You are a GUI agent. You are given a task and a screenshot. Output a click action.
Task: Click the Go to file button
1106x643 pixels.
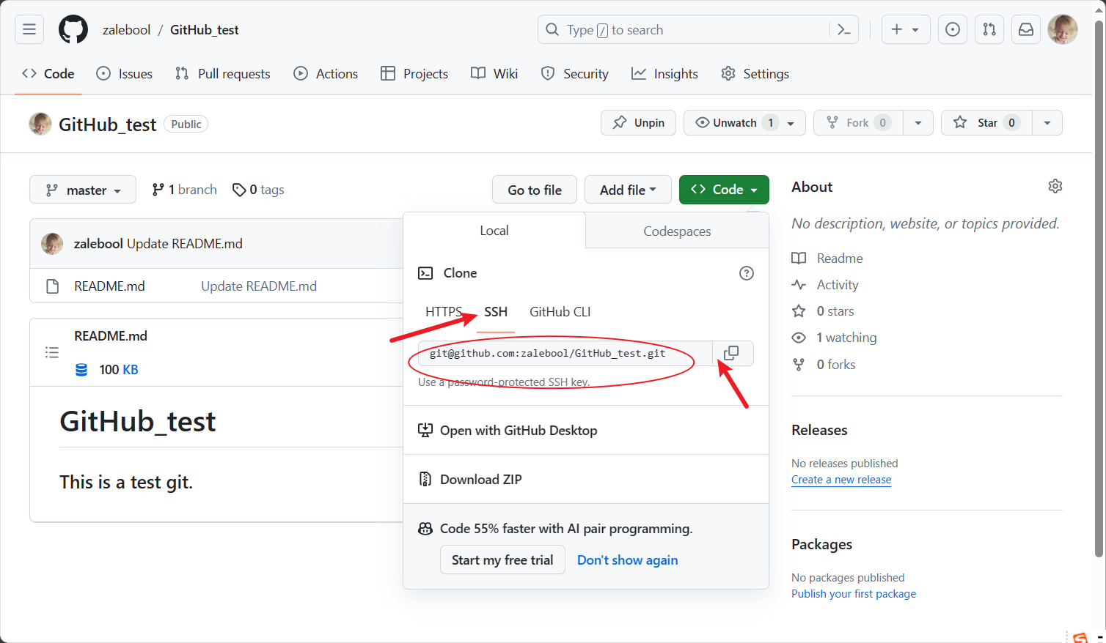(x=535, y=190)
